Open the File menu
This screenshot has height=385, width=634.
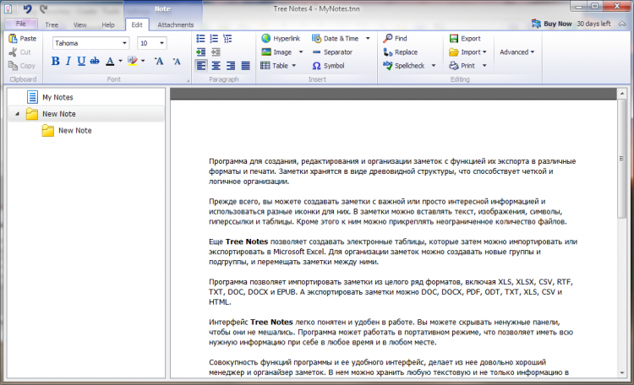(x=20, y=24)
